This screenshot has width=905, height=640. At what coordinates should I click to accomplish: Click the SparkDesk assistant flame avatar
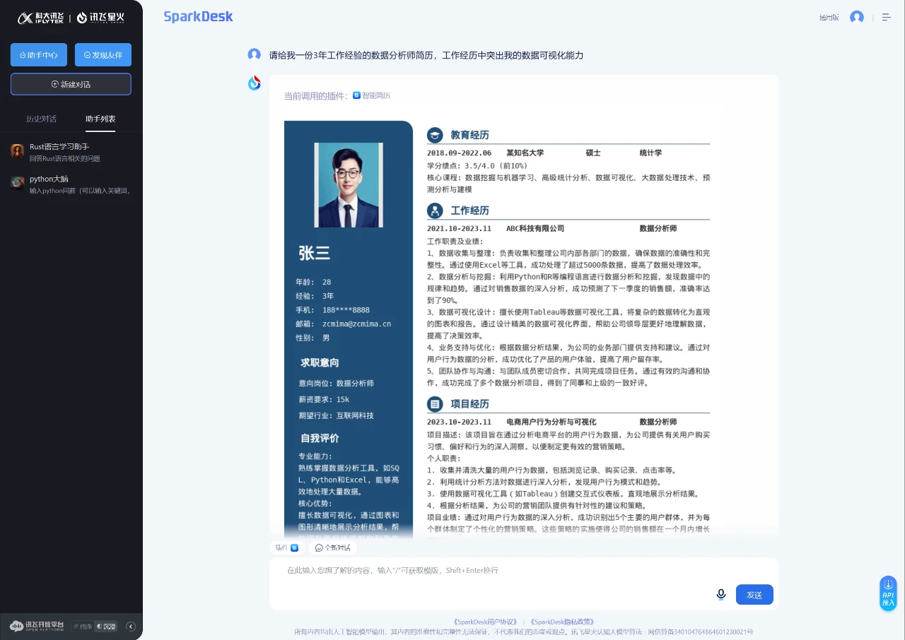(x=255, y=83)
